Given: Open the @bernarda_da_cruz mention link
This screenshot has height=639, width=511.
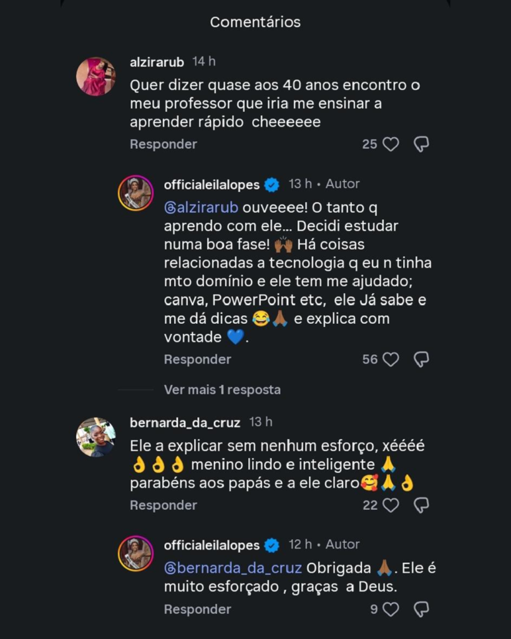Looking at the screenshot, I should click(233, 568).
